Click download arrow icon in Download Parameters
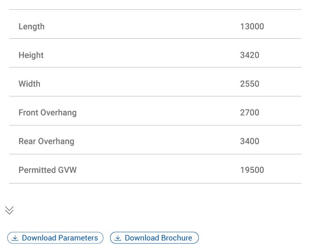 15,238
